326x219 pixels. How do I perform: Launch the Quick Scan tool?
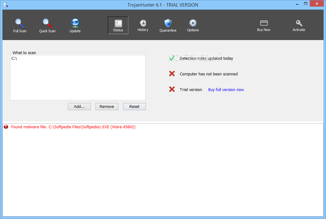pos(47,26)
